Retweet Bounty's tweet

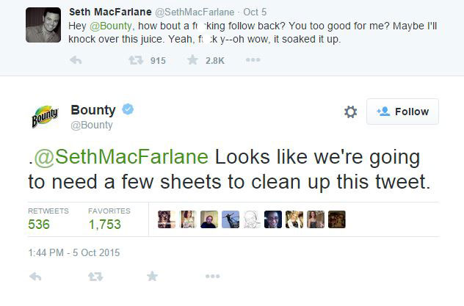(95, 277)
